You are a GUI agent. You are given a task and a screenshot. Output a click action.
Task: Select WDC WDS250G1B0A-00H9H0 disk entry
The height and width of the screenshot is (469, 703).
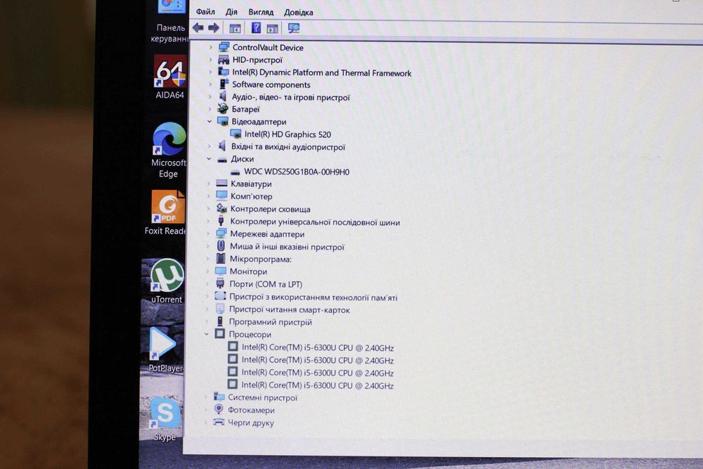coord(297,172)
